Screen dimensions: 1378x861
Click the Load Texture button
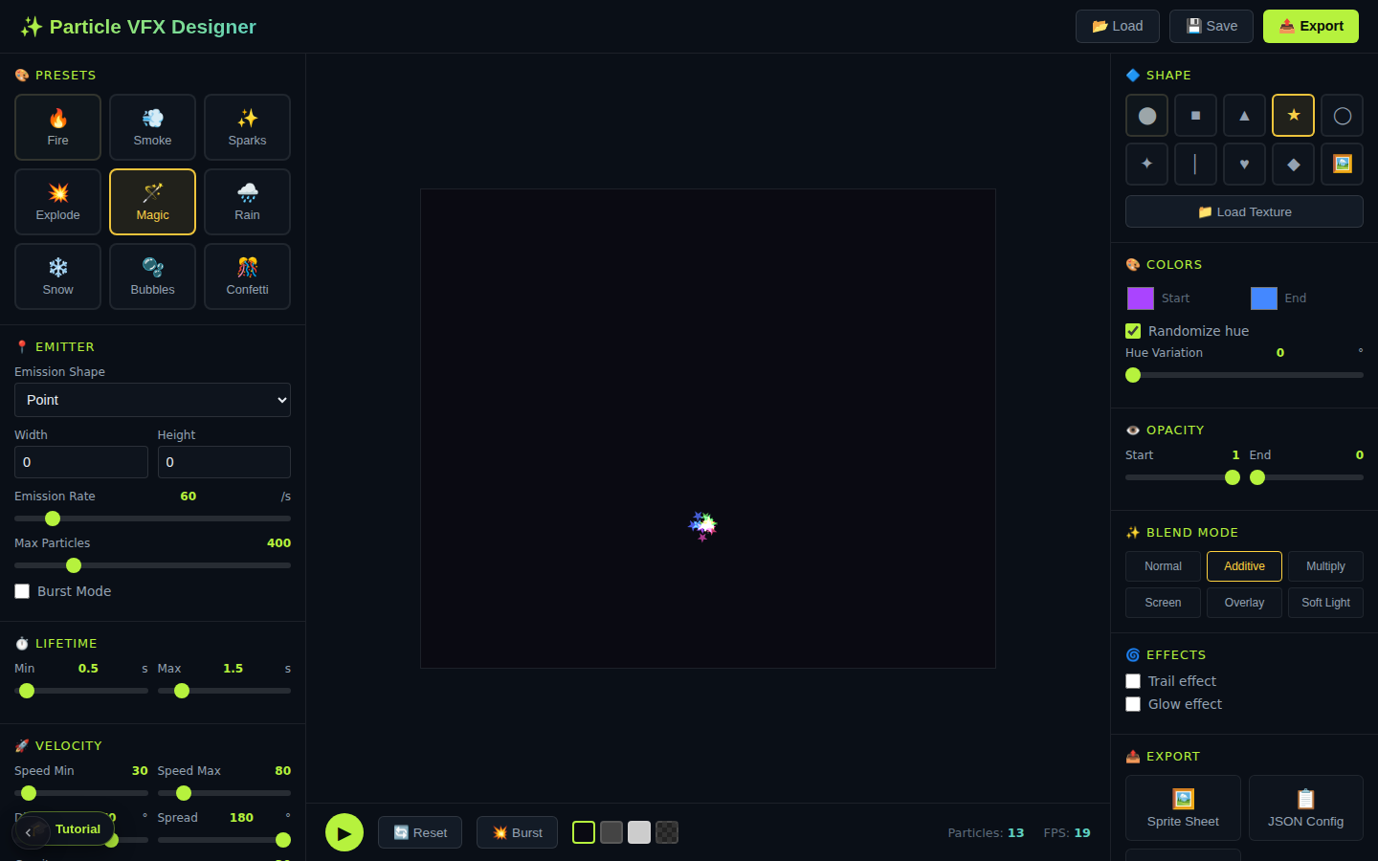[x=1244, y=211]
